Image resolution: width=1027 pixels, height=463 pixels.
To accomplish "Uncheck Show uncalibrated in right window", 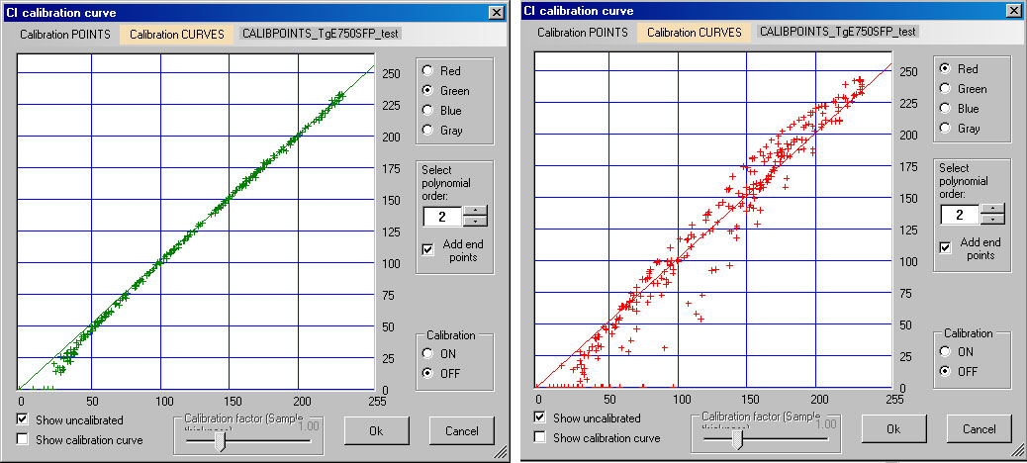I will coord(539,417).
